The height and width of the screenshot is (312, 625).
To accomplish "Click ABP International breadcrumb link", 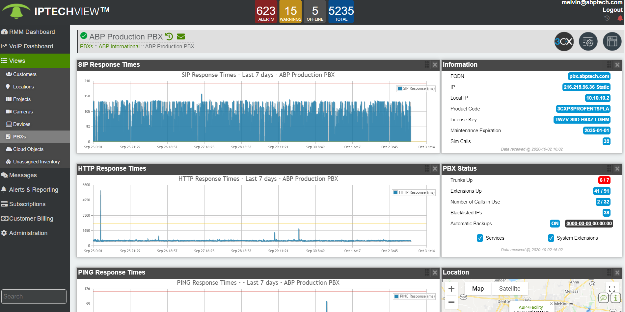I will [119, 47].
